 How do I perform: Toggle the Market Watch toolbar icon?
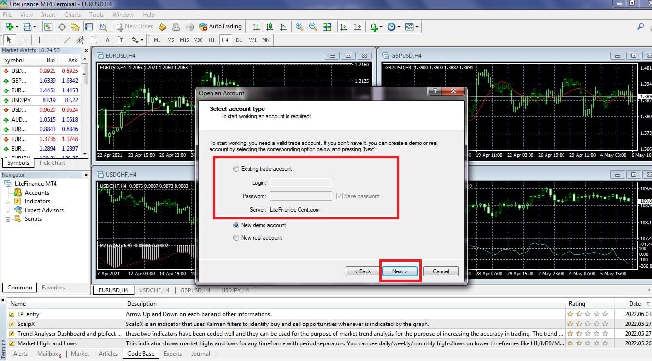(48, 27)
